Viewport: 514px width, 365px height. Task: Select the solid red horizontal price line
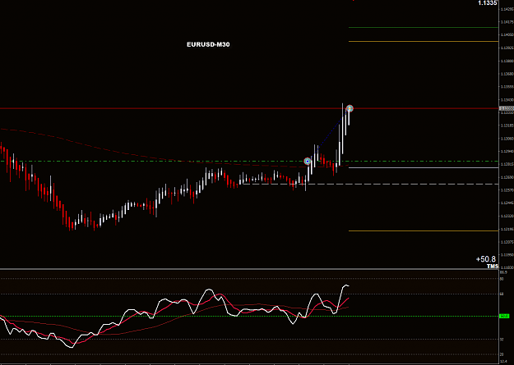click(249, 108)
